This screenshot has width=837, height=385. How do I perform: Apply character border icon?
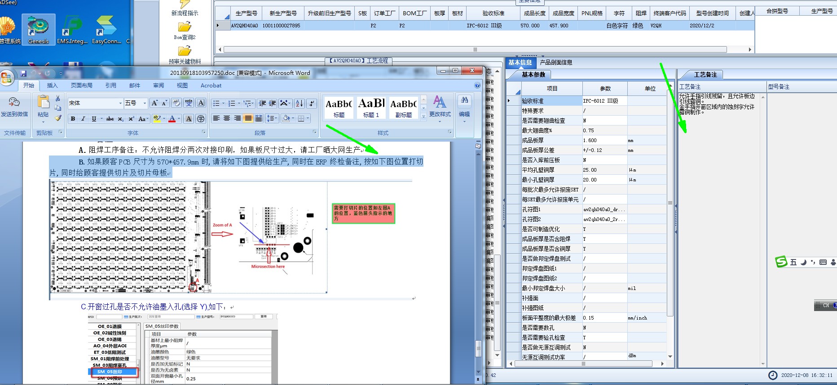point(201,103)
